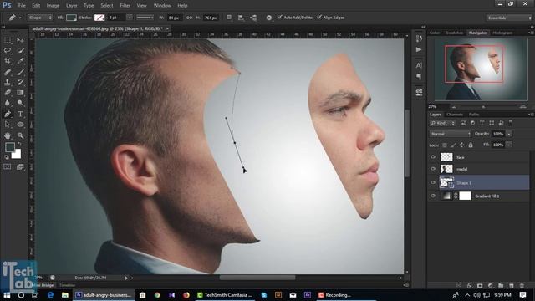The height and width of the screenshot is (301, 535).
Task: Select the Gradient tool
Action: click(20, 93)
